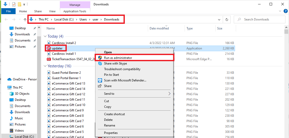Select Cut from the context menu
Image resolution: width=289 pixels, height=138 pixels.
[x=134, y=101]
